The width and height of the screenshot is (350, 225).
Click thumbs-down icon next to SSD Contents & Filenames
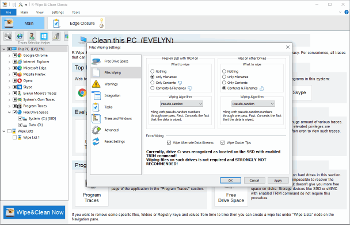pyautogui.click(x=190, y=88)
